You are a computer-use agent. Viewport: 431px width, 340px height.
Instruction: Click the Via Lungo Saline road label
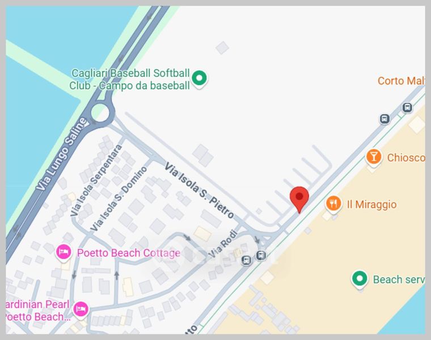tap(62, 154)
